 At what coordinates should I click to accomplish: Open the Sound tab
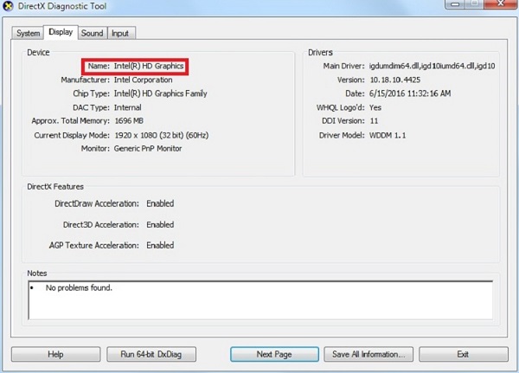(92, 33)
